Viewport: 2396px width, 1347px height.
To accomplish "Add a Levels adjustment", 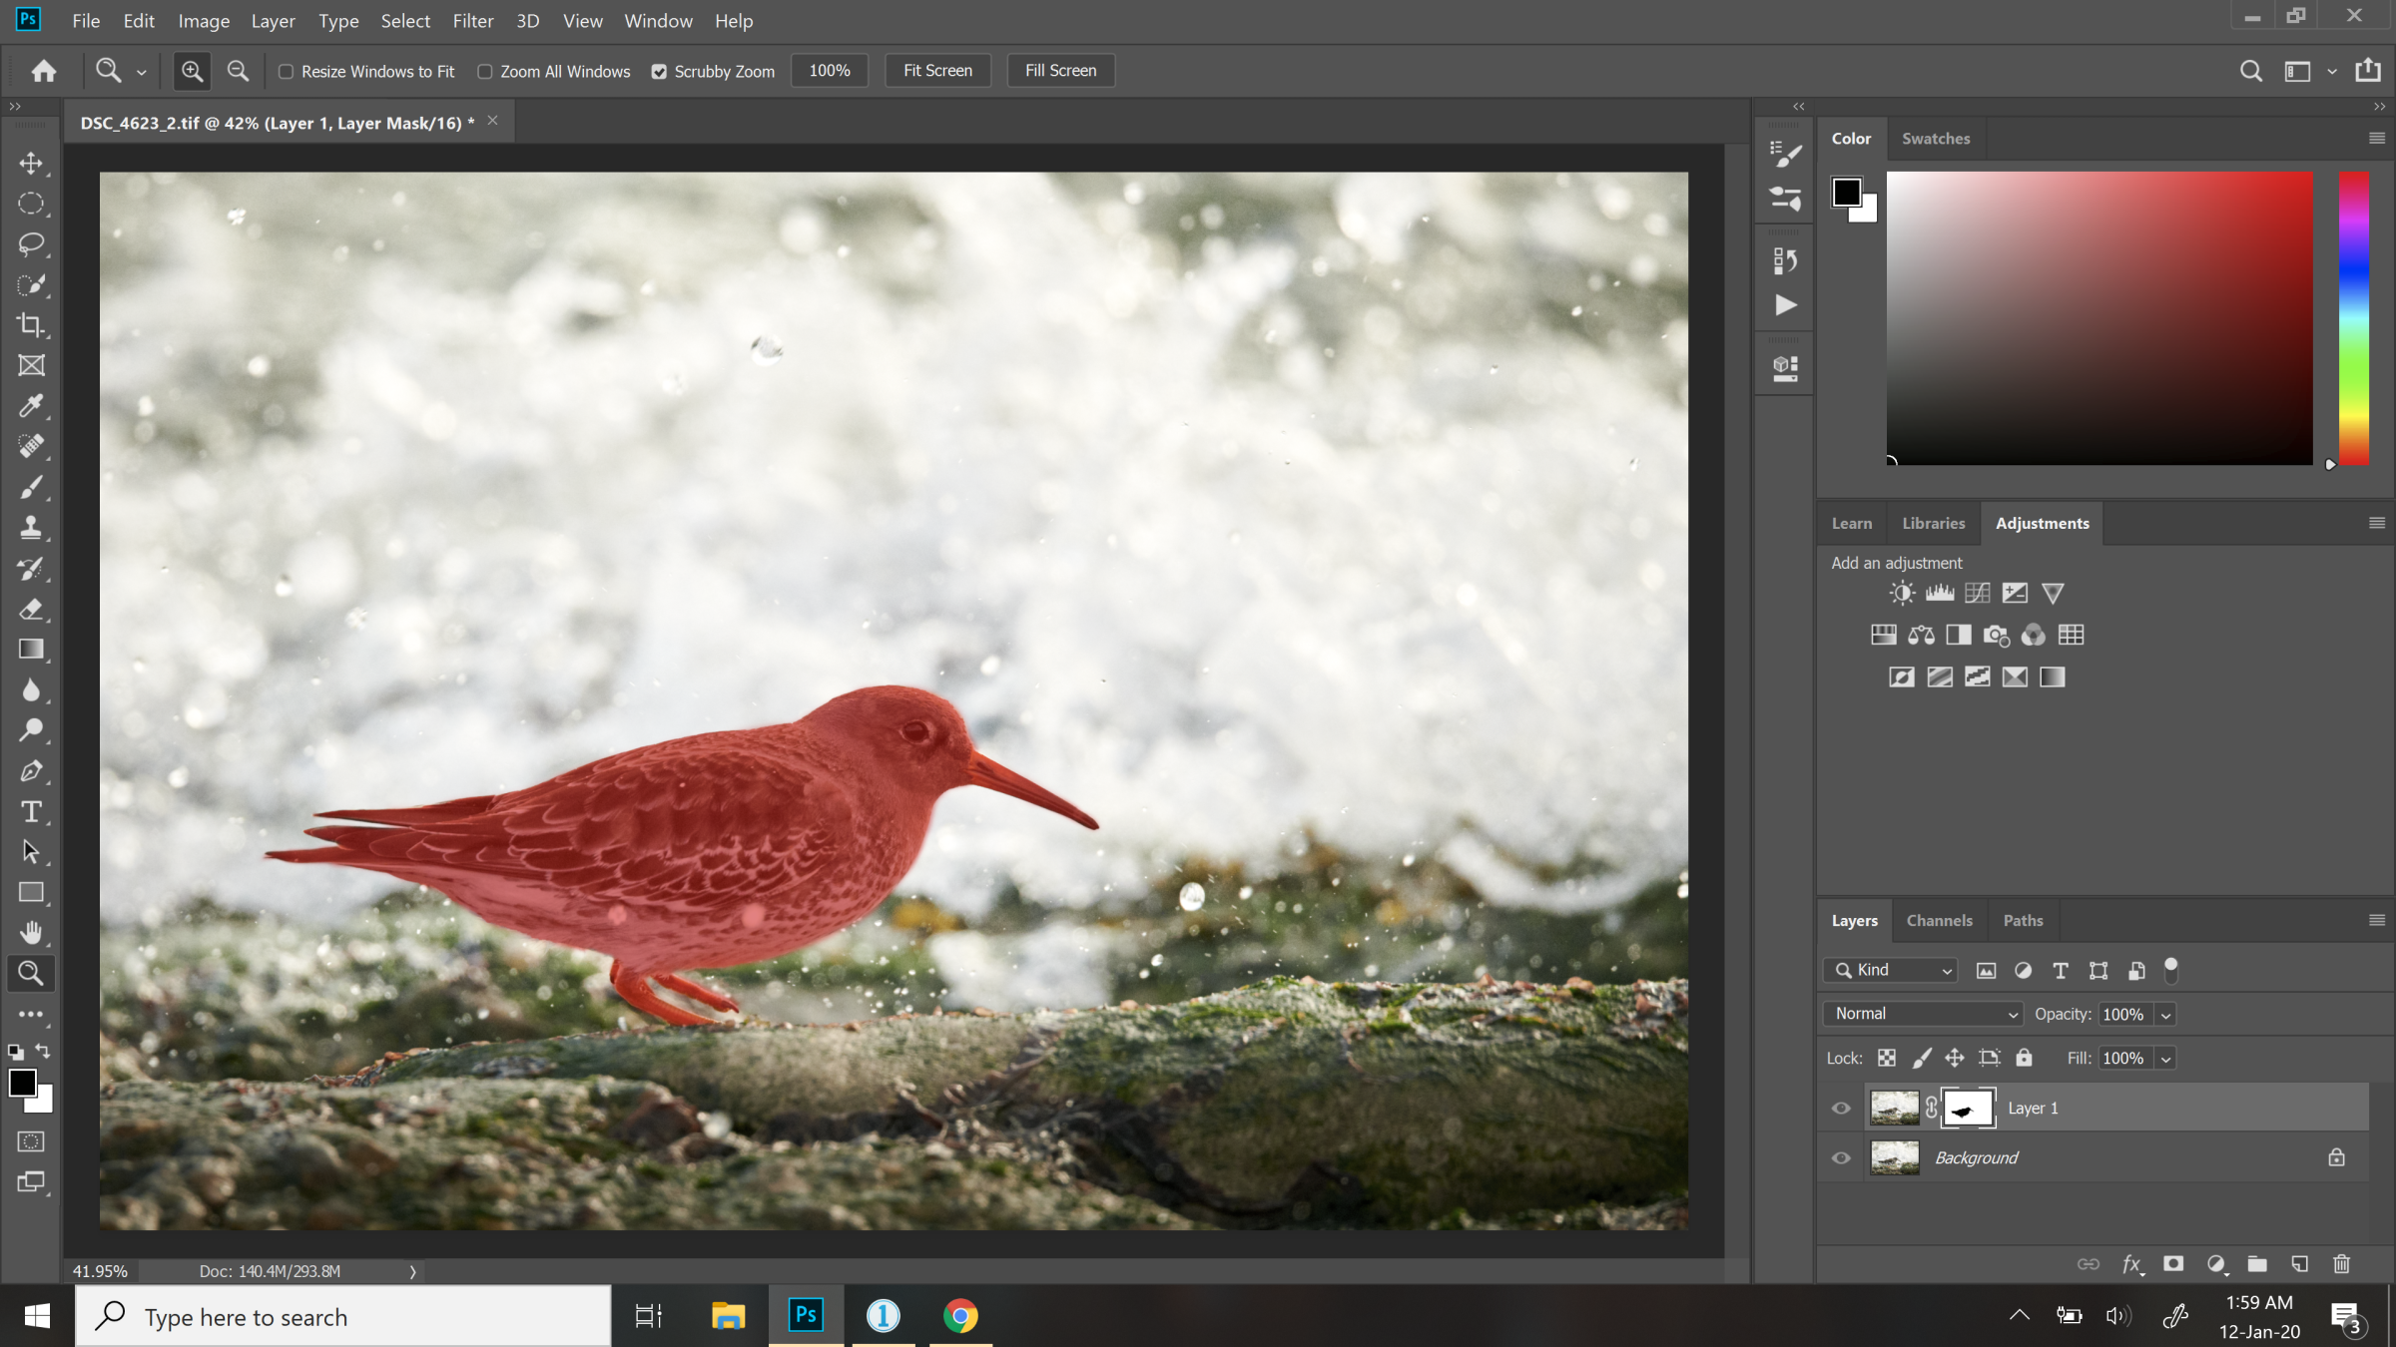I will point(1940,594).
